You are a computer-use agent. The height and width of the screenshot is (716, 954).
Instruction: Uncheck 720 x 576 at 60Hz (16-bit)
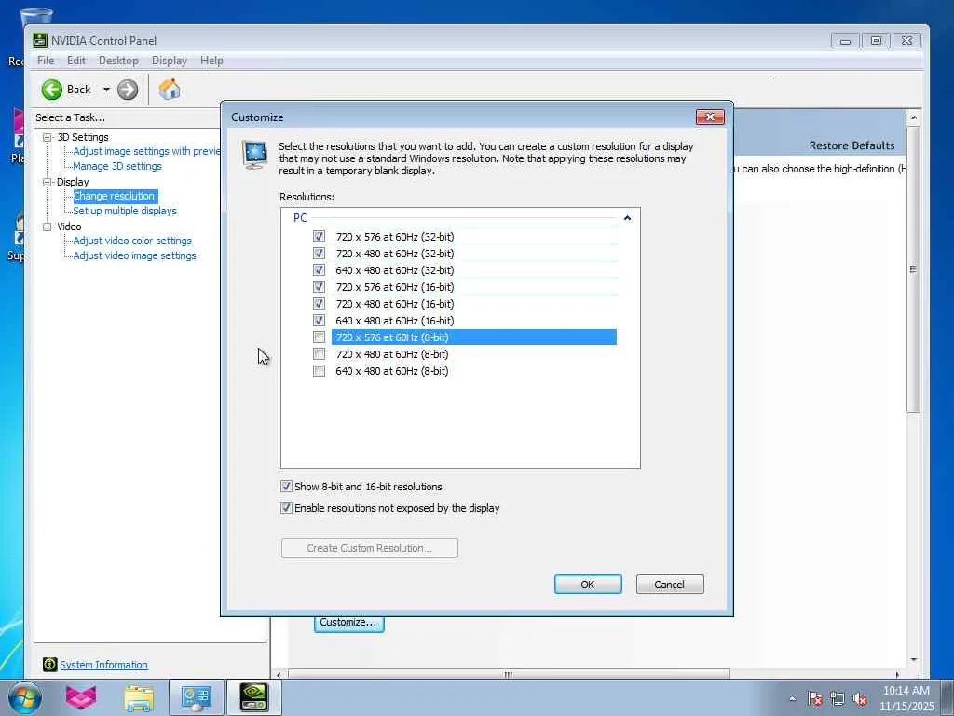pyautogui.click(x=319, y=287)
